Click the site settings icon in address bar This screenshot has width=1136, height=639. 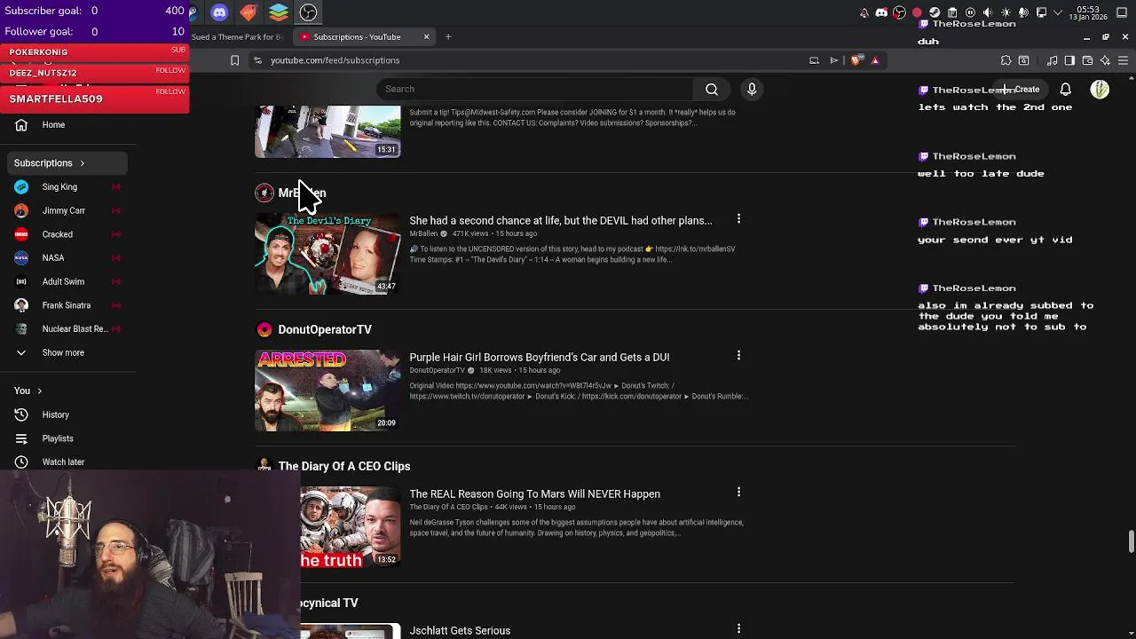tap(257, 60)
